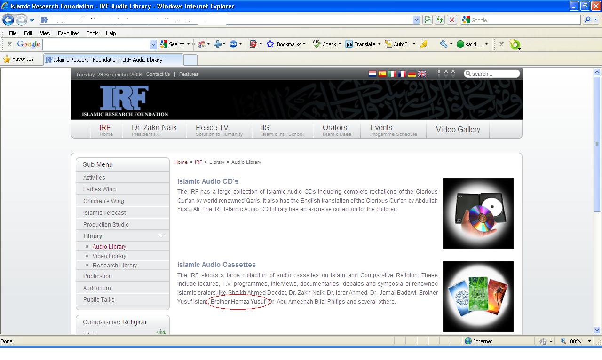Viewport: 602px width, 360px height.
Task: Click the Compatibility View icon by address bar
Action: (x=428, y=20)
